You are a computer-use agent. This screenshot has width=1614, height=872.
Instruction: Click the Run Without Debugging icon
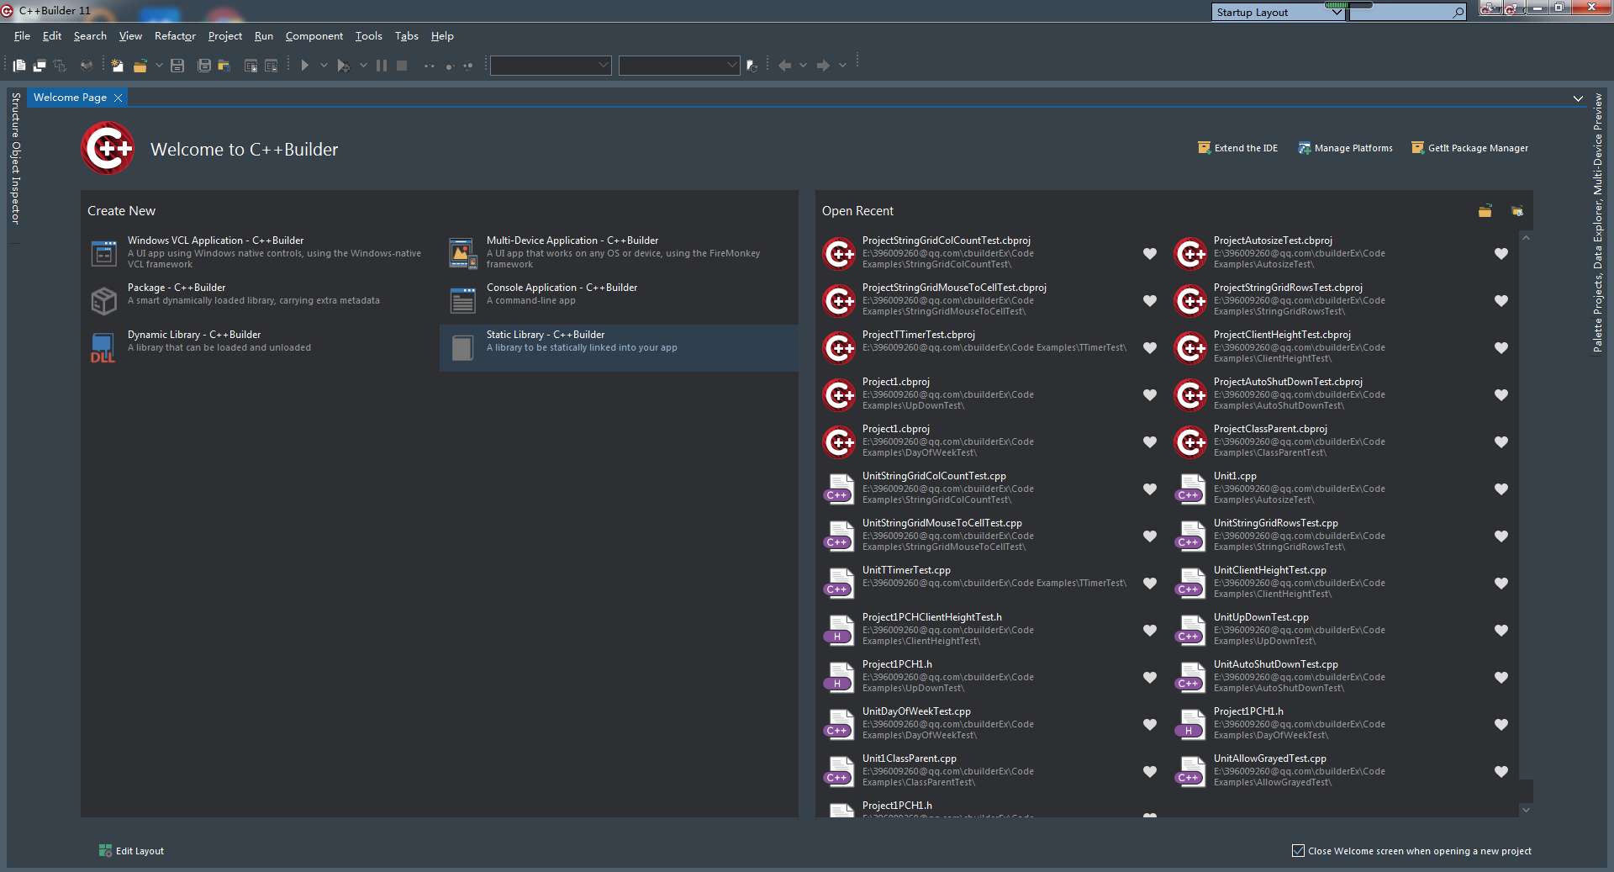(x=343, y=66)
